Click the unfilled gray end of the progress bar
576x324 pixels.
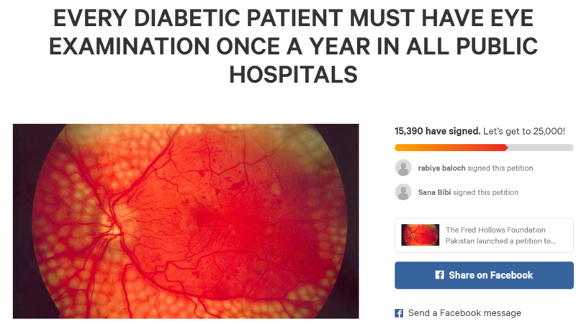click(x=541, y=148)
